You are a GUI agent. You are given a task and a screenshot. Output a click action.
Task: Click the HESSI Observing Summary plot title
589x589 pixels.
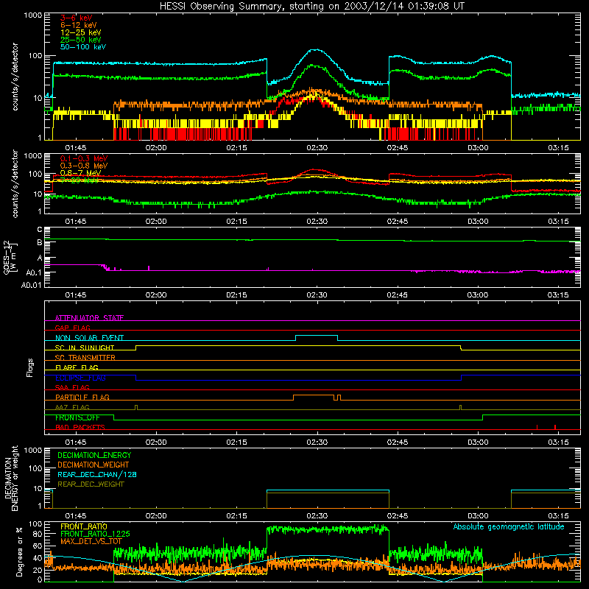click(311, 7)
